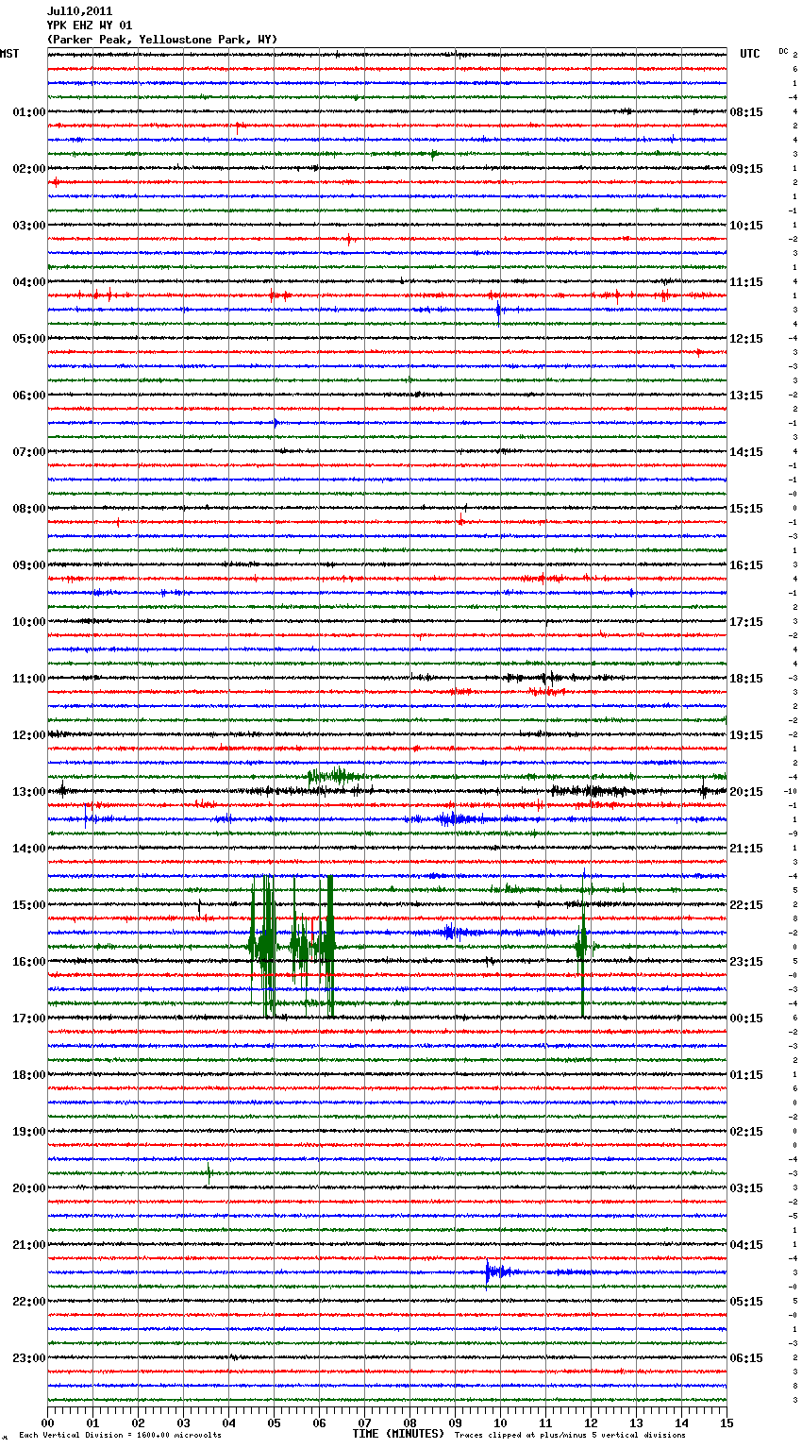Select the 18:00 MST hour label
The height and width of the screenshot is (1448, 802).
(x=29, y=1075)
